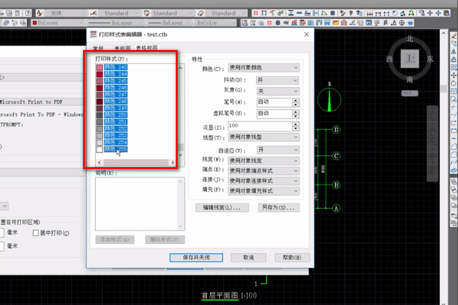
Task: Select the 颜色 243 swatch
Action: click(100, 68)
